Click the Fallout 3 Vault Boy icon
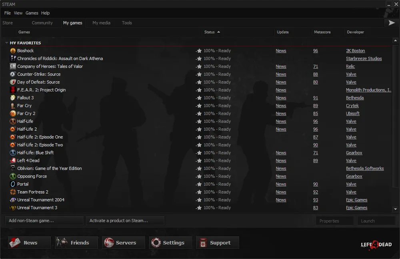This screenshot has height=259, width=400. tap(13, 98)
